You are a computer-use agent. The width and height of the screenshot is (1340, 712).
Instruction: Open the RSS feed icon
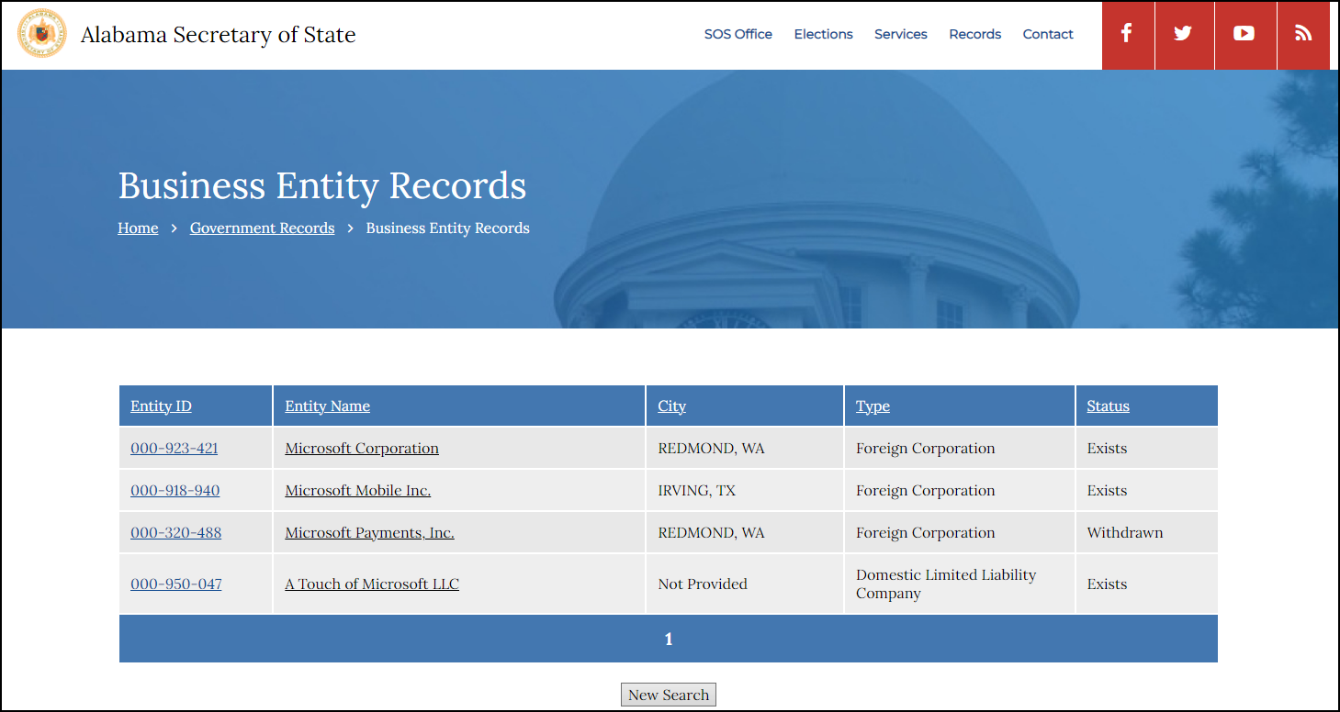coord(1302,34)
